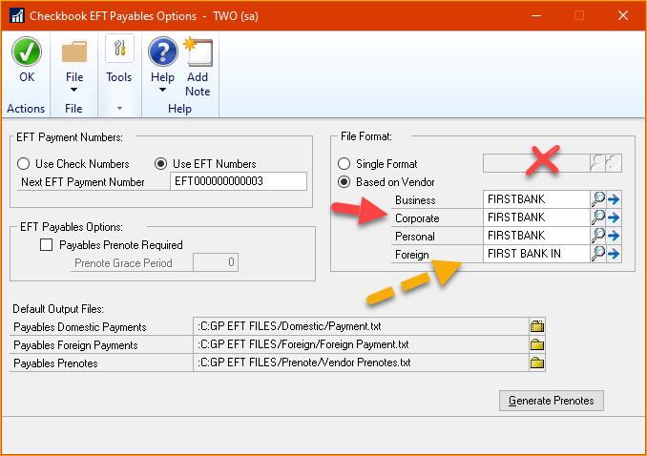The image size is (647, 456).
Task: Click blue arrow next to Corporate format
Action: click(x=614, y=218)
